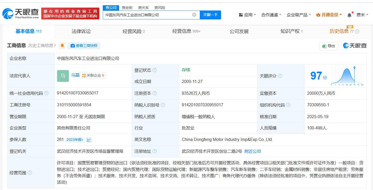Select the 查公司 search tab
This screenshot has width=373, height=190.
[x=111, y=8]
